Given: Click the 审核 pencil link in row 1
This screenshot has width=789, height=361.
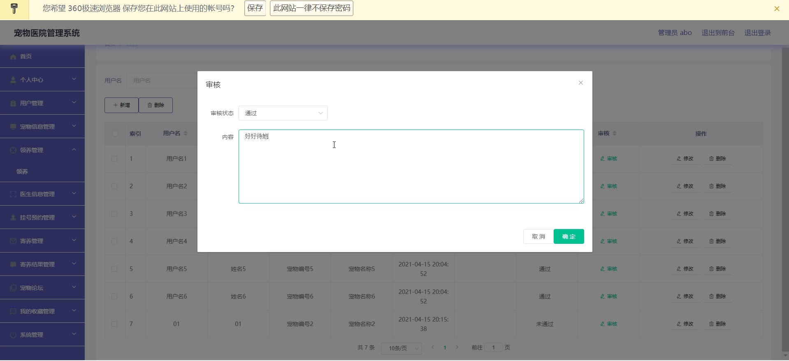Looking at the screenshot, I should [609, 159].
